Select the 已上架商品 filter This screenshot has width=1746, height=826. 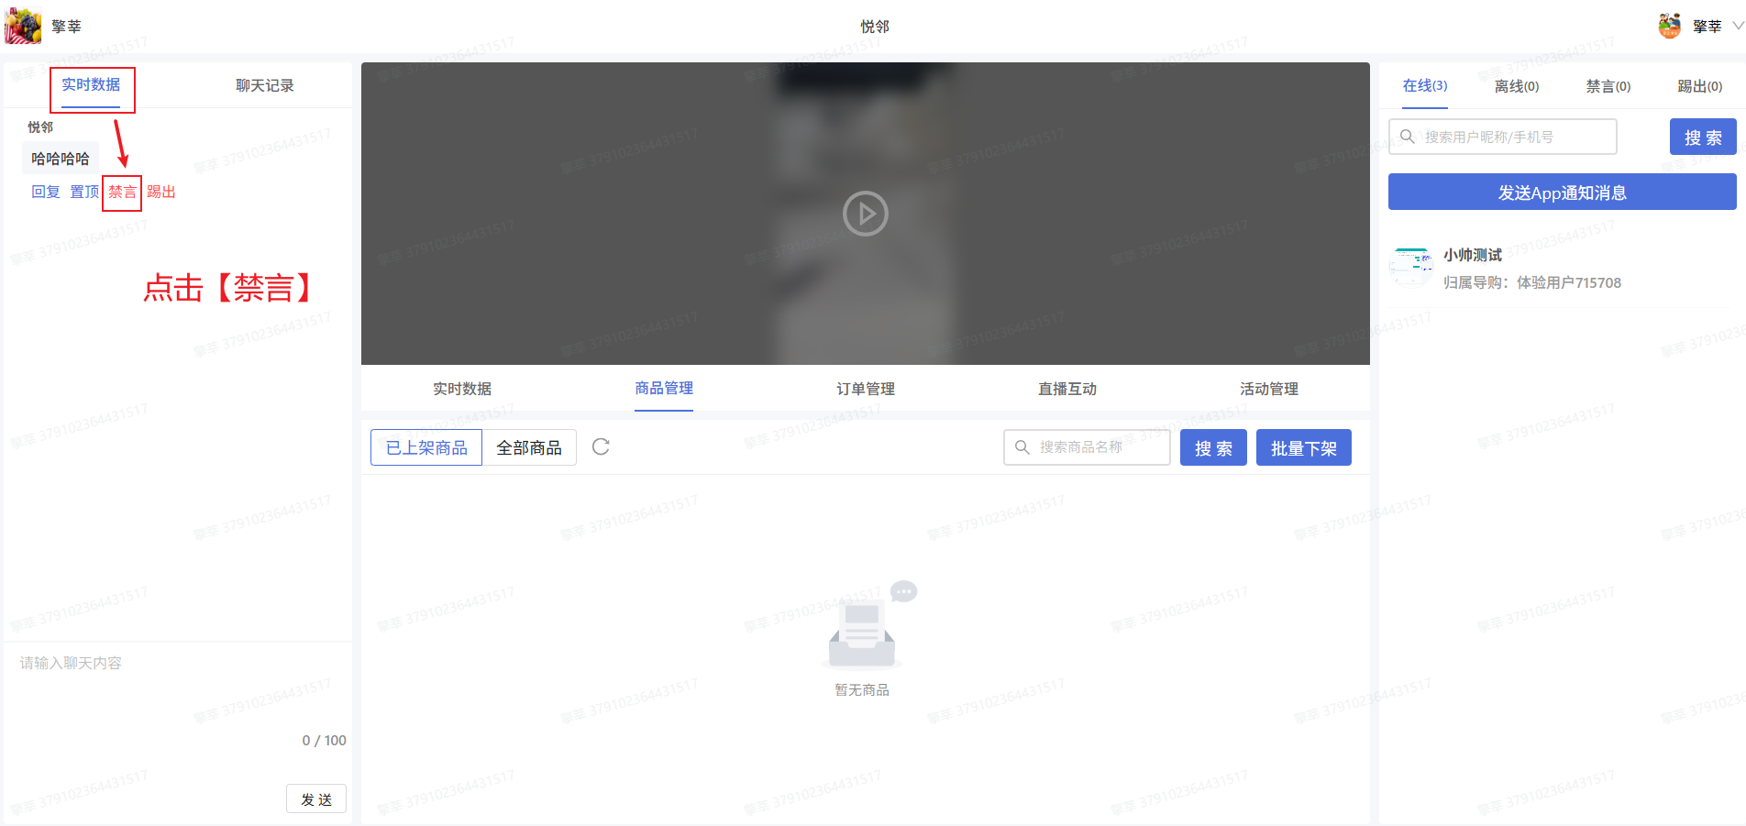(426, 447)
